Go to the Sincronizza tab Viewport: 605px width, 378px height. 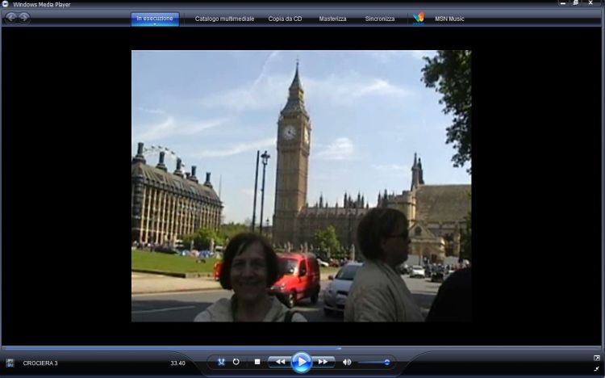tap(380, 19)
